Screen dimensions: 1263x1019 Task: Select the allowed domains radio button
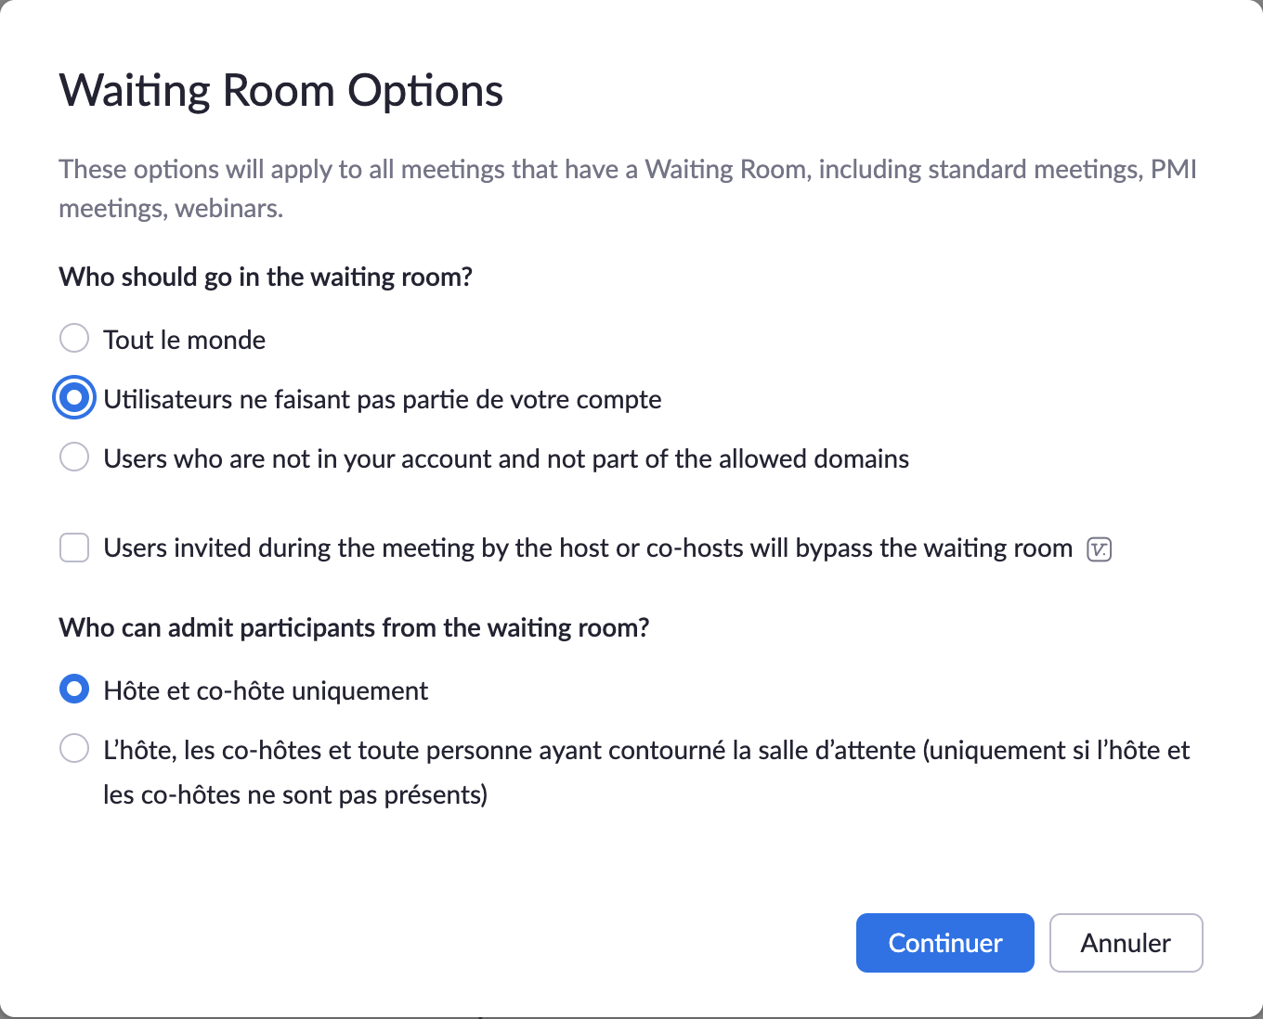click(74, 458)
